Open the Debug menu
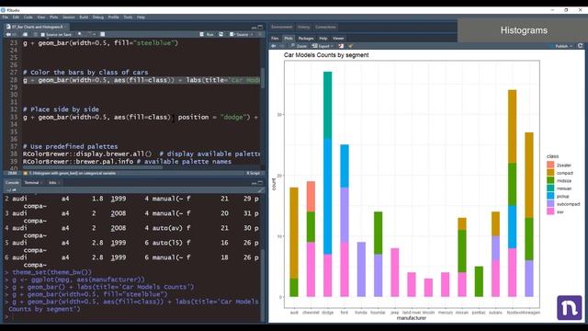Viewport: 588px width, 331px height. [98, 17]
